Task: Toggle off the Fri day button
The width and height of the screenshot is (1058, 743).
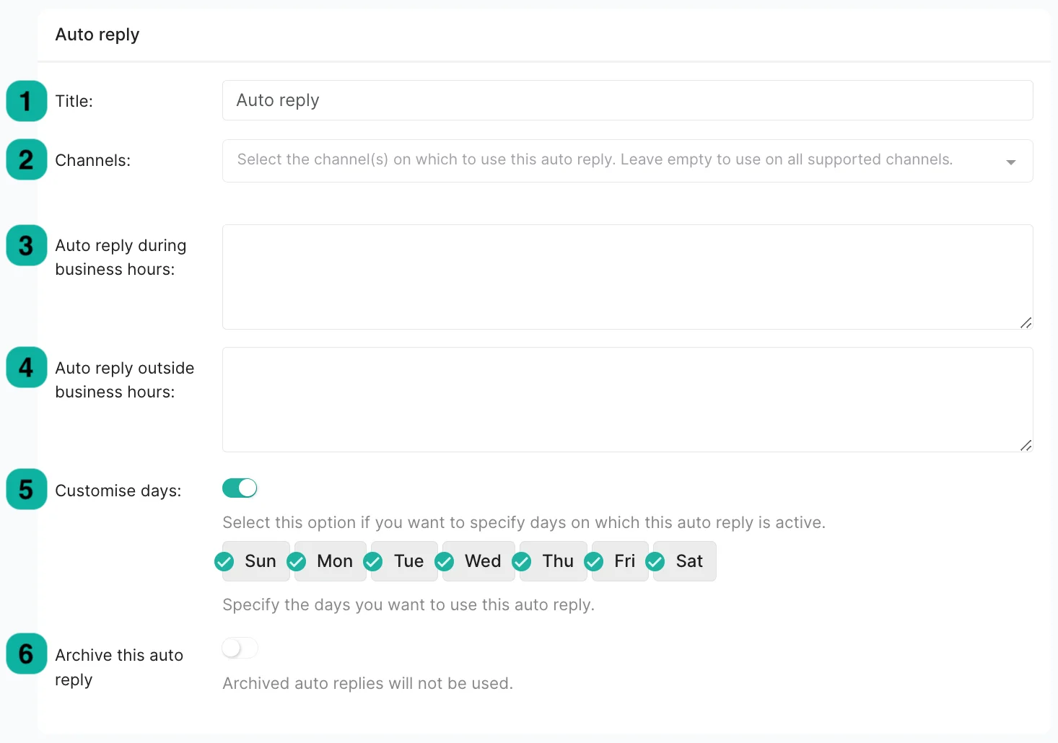Action: point(619,560)
